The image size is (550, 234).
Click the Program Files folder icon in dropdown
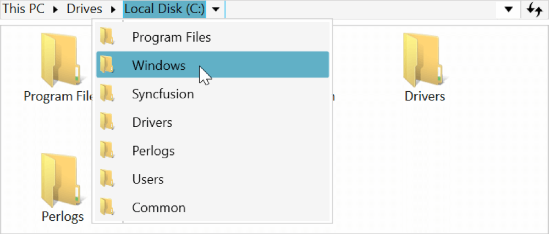click(107, 37)
